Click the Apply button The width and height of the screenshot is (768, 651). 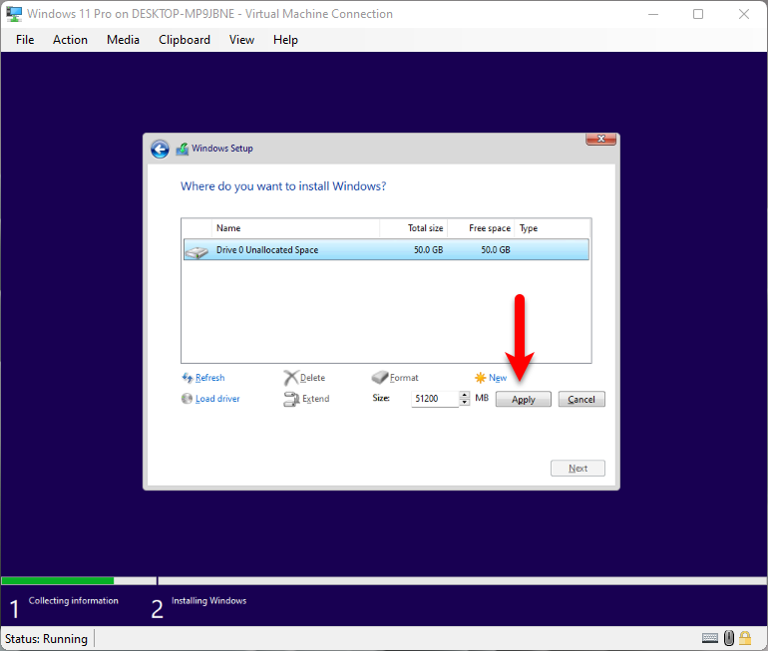coord(523,400)
